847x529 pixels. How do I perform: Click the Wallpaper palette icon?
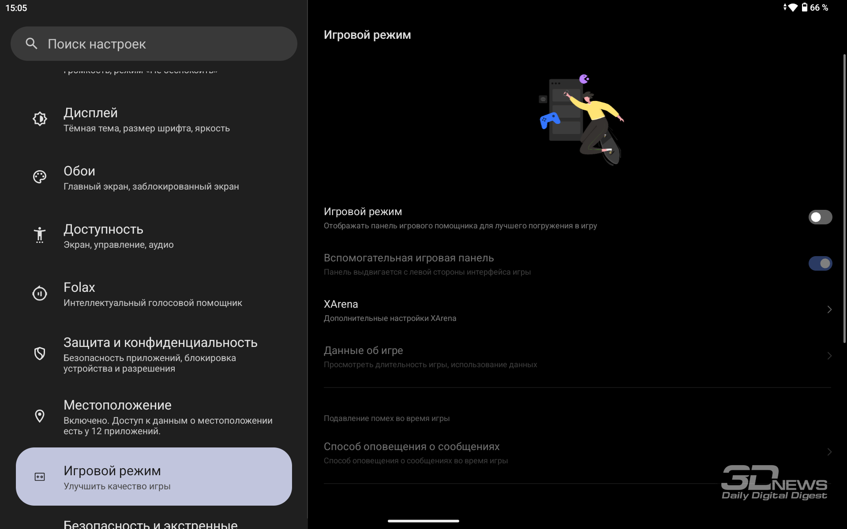click(40, 177)
